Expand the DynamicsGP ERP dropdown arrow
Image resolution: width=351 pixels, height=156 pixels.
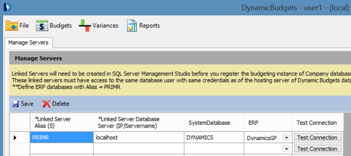286,138
